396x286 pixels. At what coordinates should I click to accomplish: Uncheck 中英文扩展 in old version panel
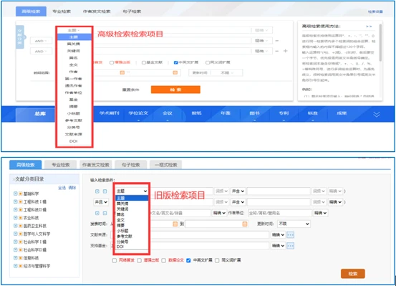pos(188,260)
